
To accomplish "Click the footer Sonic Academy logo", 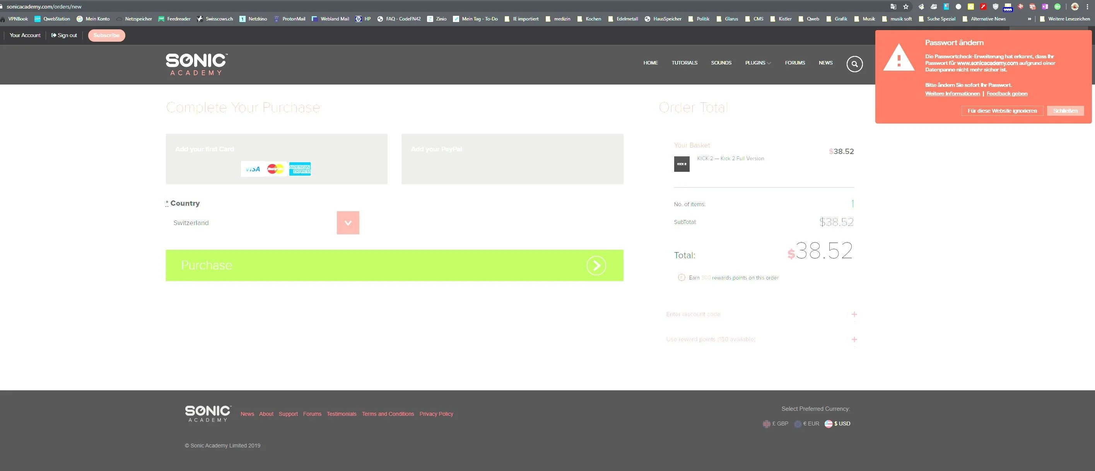I will pyautogui.click(x=208, y=414).
